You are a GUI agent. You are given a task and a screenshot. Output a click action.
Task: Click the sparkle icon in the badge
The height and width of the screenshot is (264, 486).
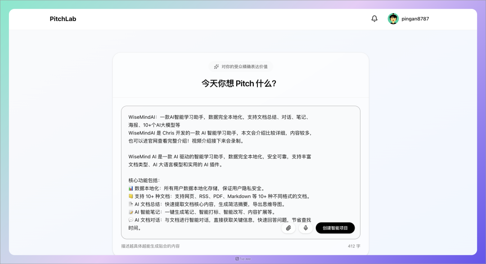click(x=216, y=67)
